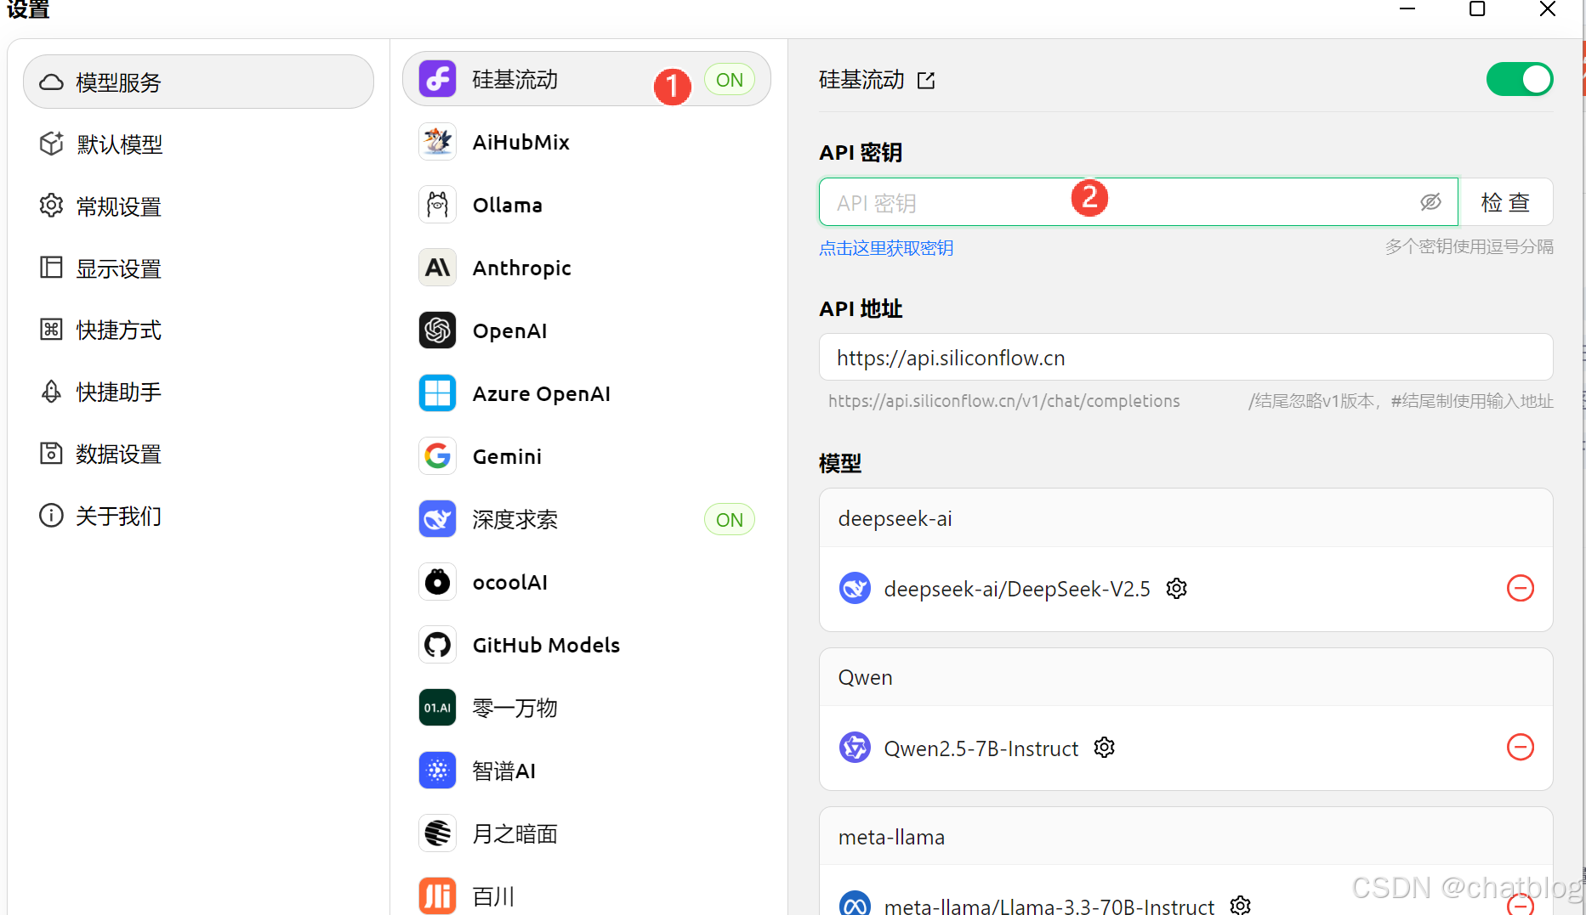Click the Qwen2.5-7B-Instruct model name

click(x=981, y=748)
